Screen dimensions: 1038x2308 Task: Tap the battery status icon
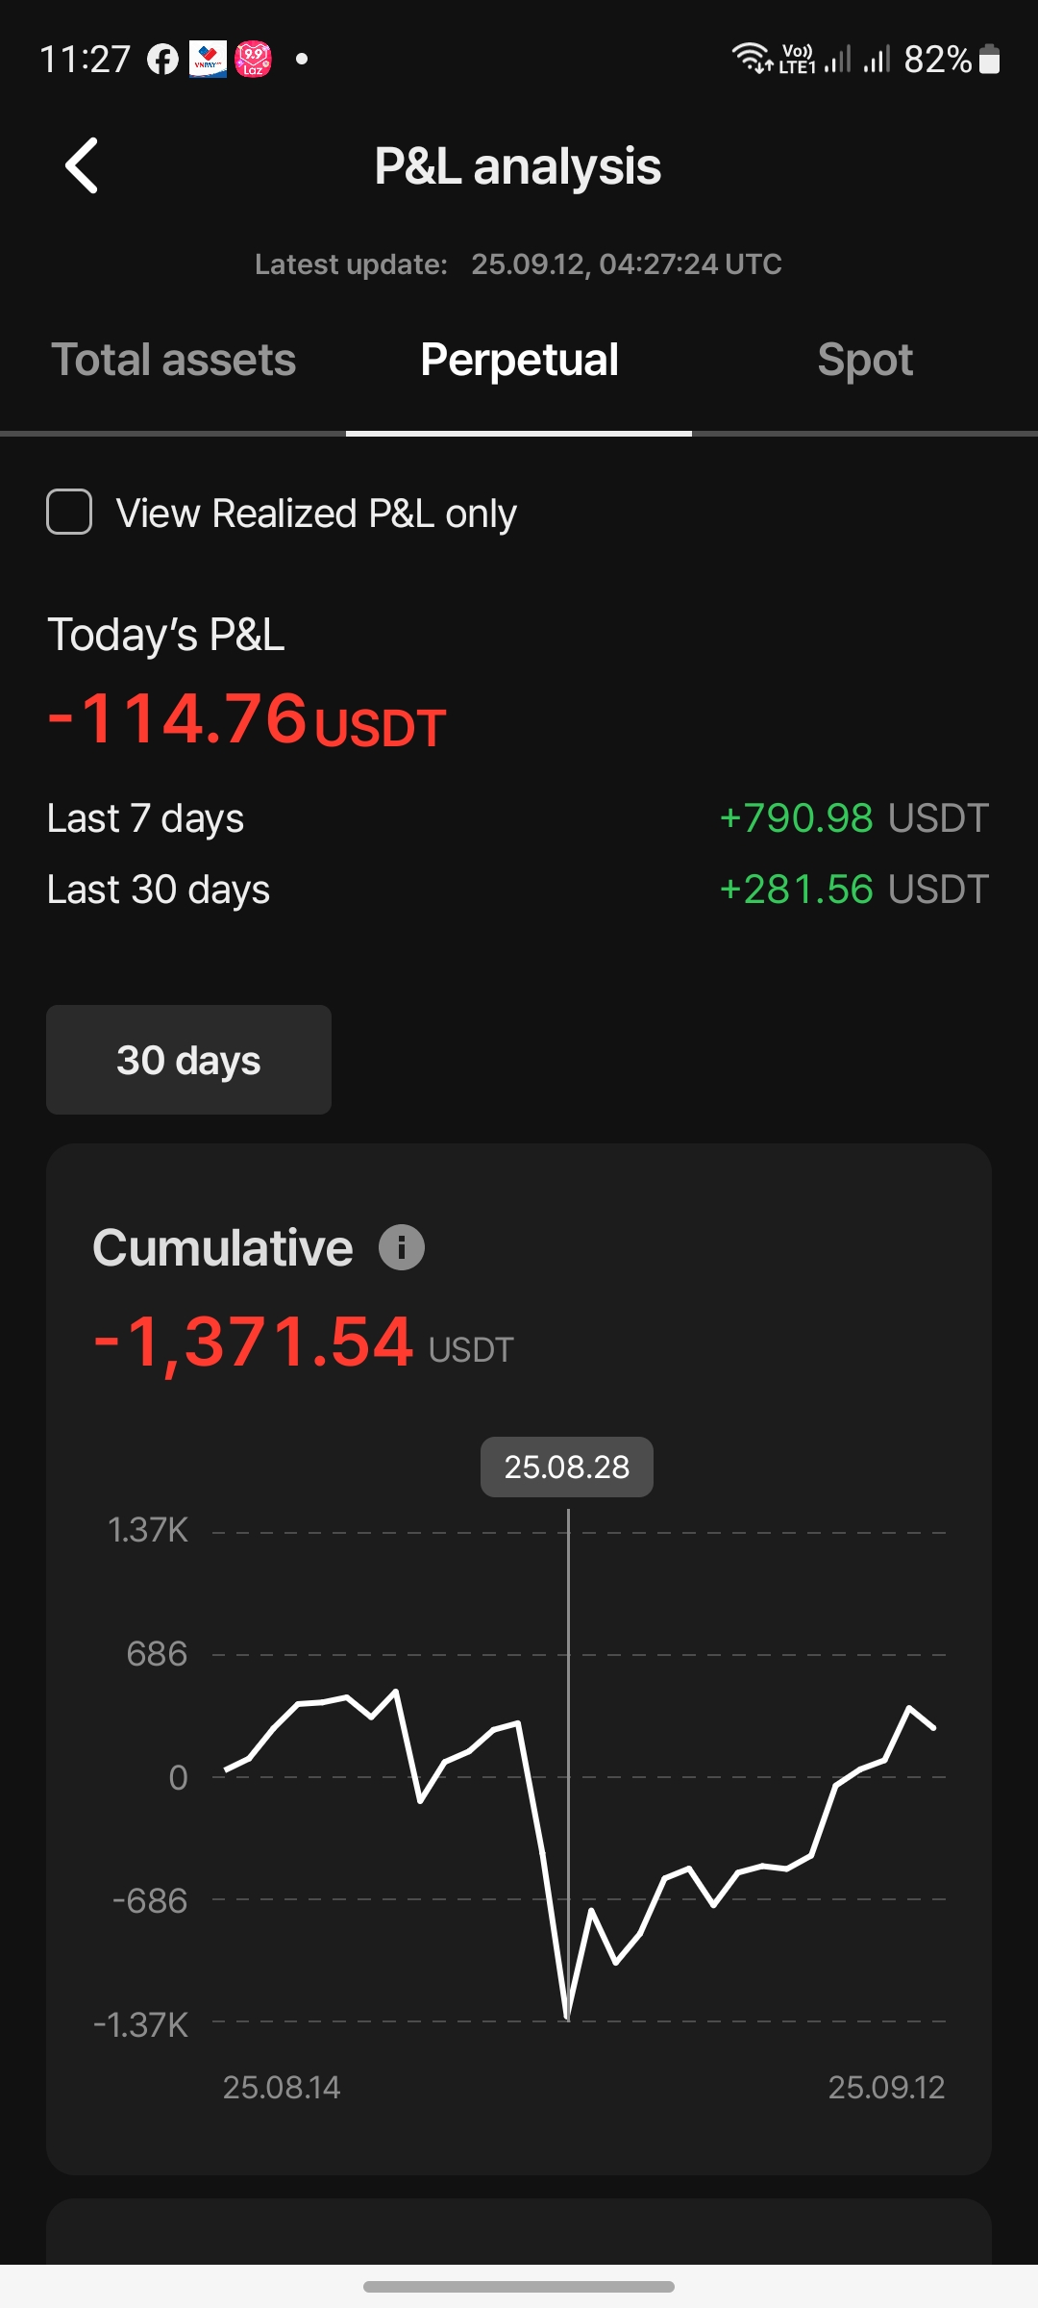tap(990, 60)
